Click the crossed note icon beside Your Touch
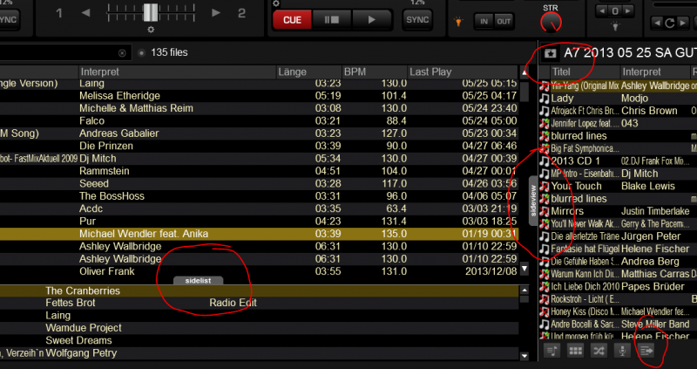The image size is (697, 369). pos(545,186)
